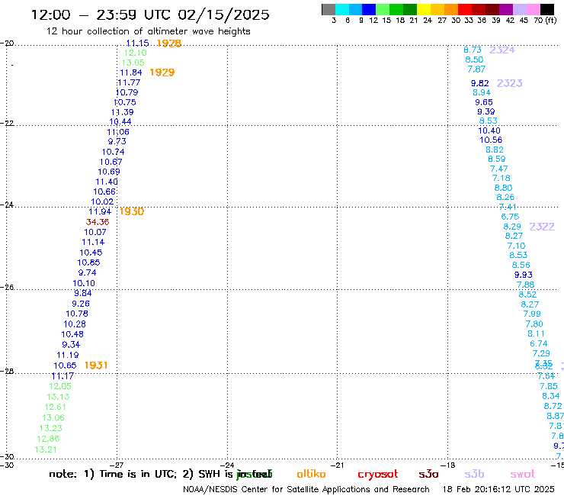Click the gray swatch in the color scale
The width and height of the screenshot is (564, 496).
click(328, 10)
